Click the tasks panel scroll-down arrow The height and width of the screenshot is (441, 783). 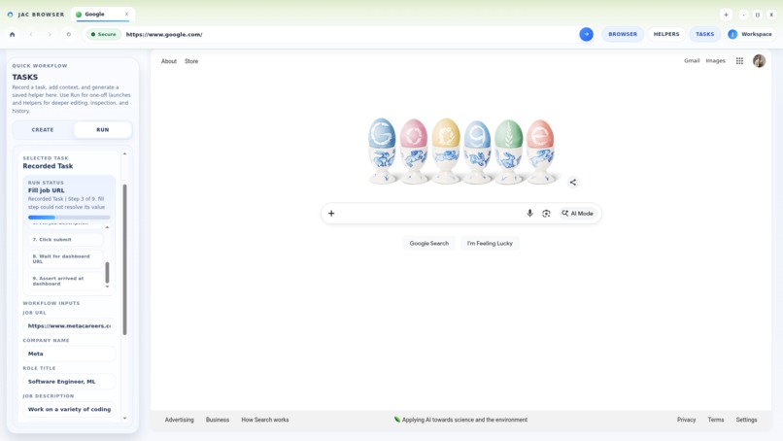124,418
